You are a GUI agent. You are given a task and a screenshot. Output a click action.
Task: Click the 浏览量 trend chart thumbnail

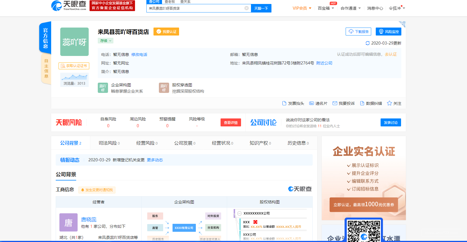coord(74,77)
